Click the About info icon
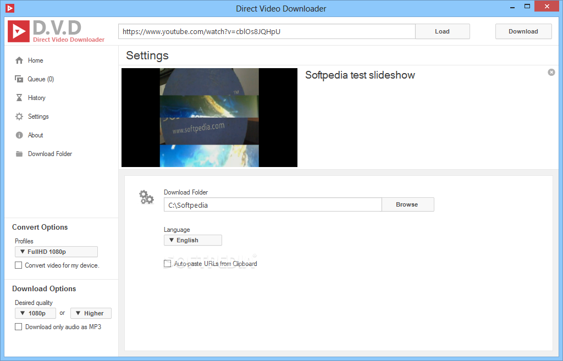563x361 pixels. (x=19, y=135)
